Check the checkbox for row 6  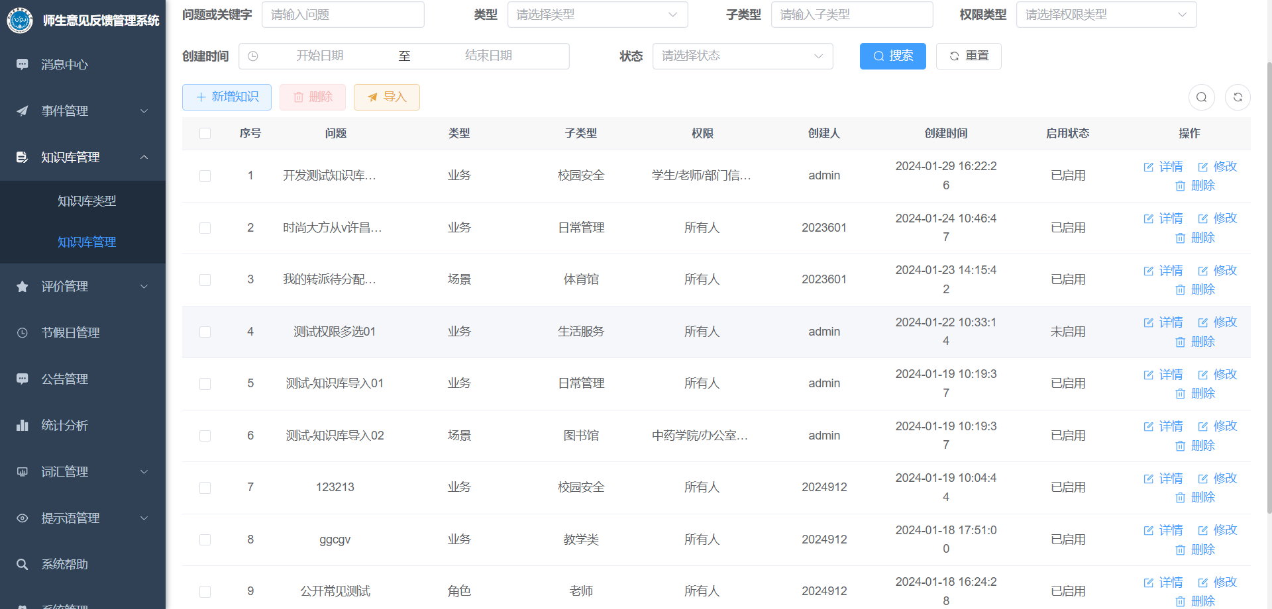(x=205, y=436)
